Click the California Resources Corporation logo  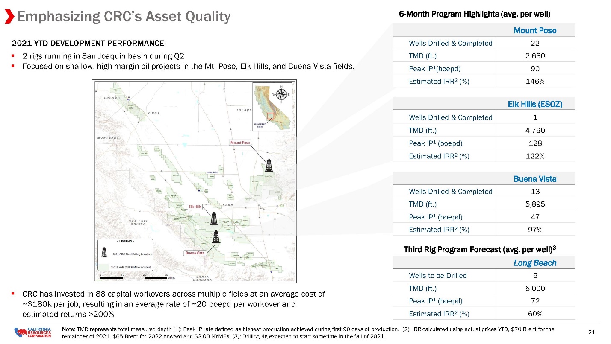pyautogui.click(x=32, y=332)
